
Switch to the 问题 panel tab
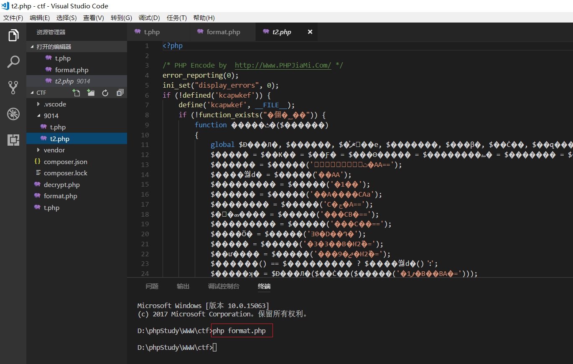pyautogui.click(x=152, y=286)
